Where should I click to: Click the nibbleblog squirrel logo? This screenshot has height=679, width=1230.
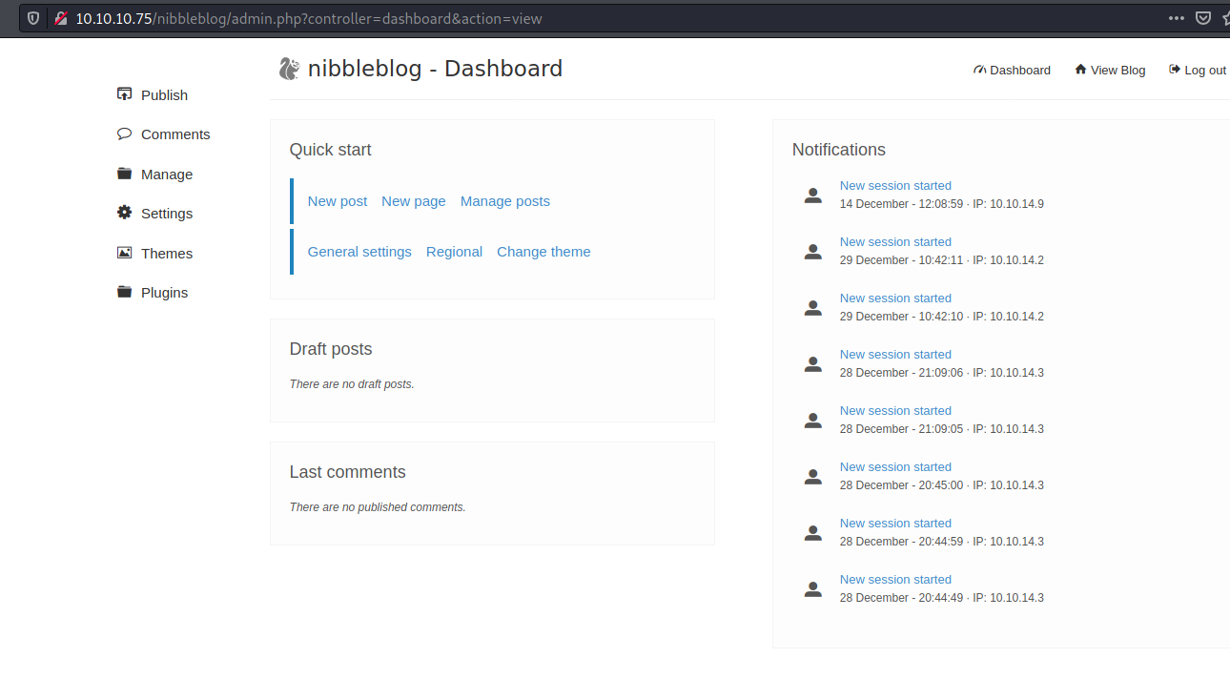(289, 69)
